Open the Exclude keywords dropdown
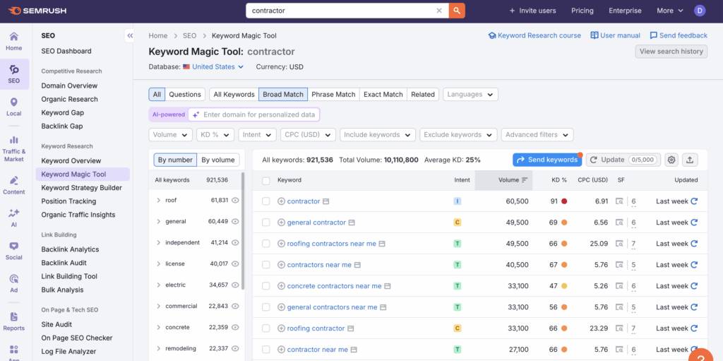Screen dimensions: 723x361 coord(458,135)
